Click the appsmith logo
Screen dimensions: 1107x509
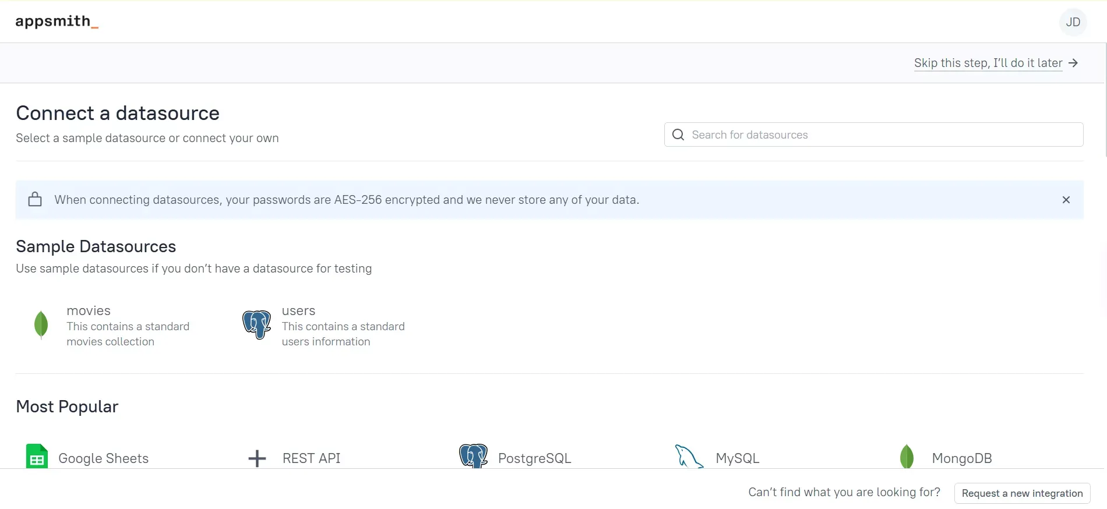(x=57, y=22)
